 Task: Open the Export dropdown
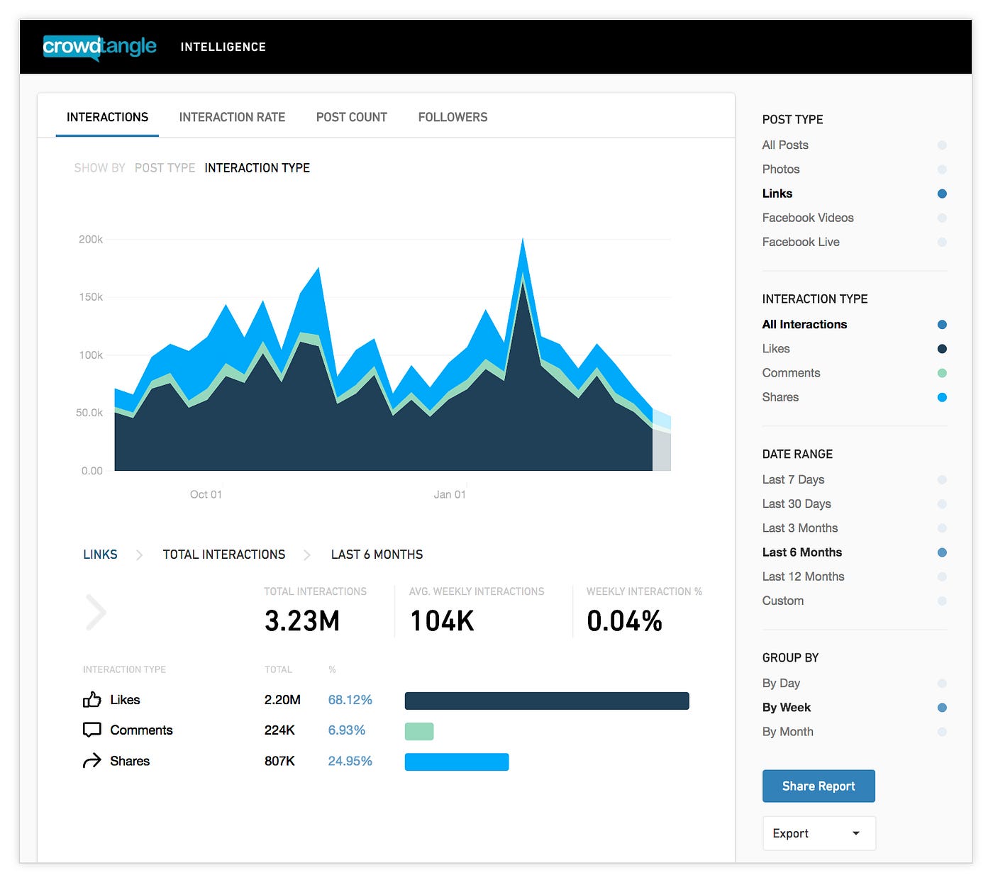coord(819,833)
